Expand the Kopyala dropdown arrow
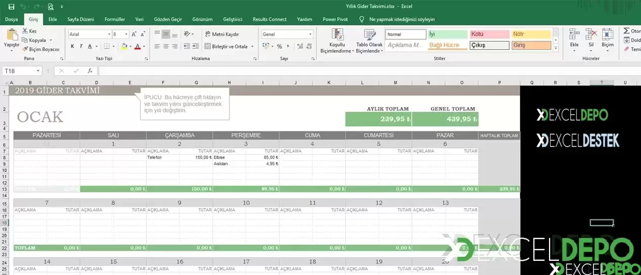The height and width of the screenshot is (275, 641). pos(50,40)
